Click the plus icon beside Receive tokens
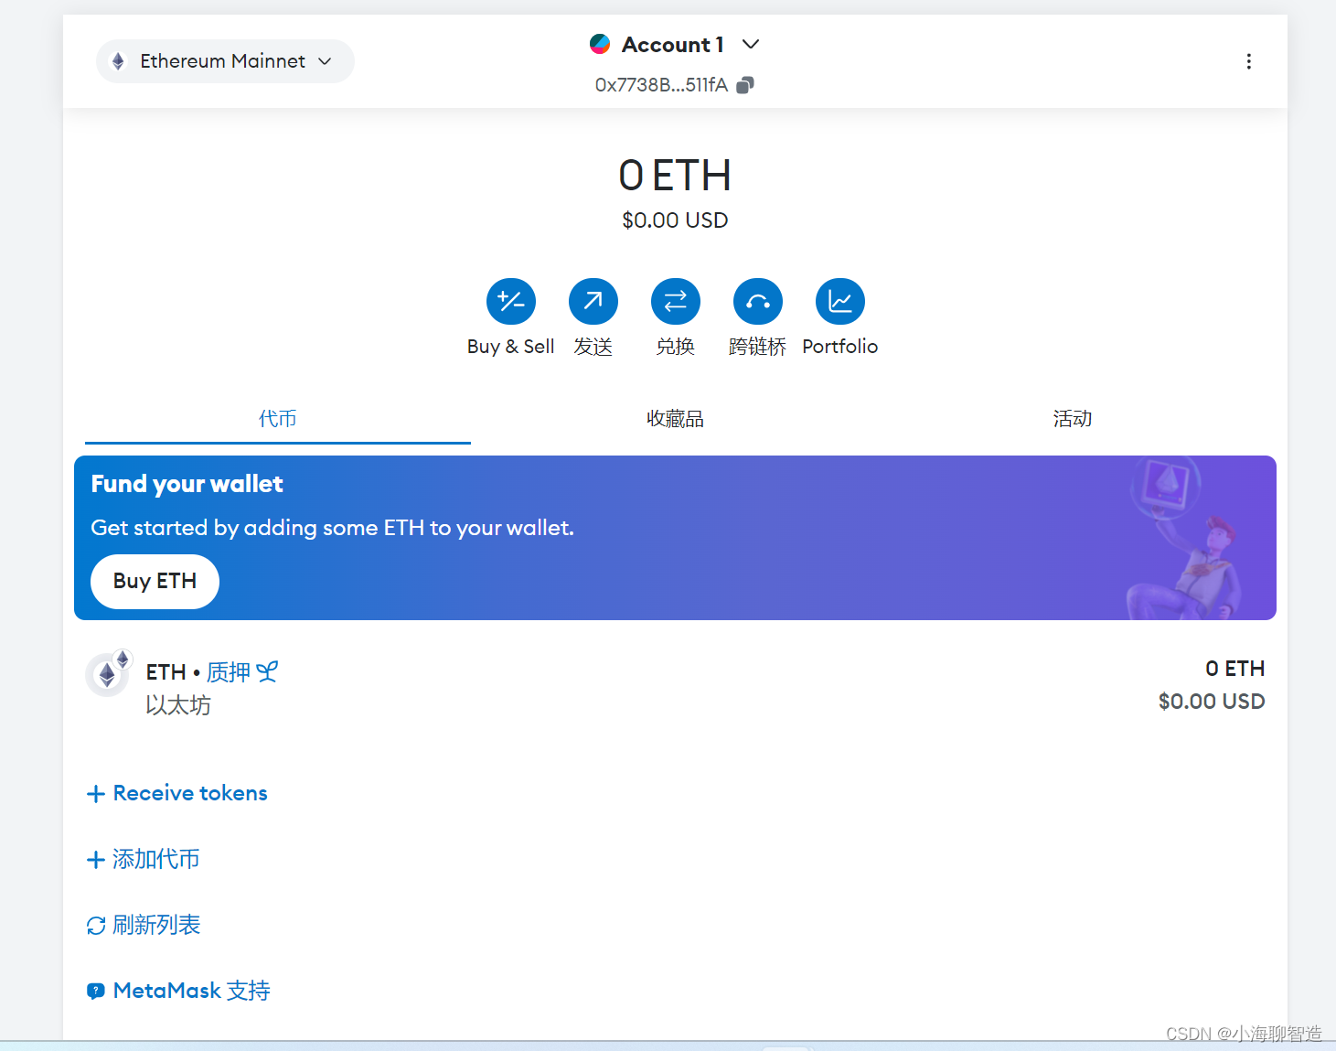The height and width of the screenshot is (1051, 1336). 96,794
